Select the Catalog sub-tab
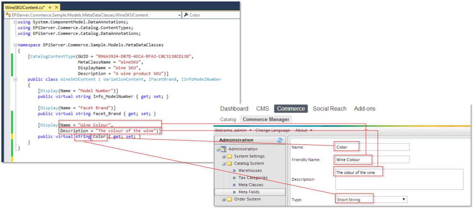This screenshot has height=209, width=474. [228, 119]
